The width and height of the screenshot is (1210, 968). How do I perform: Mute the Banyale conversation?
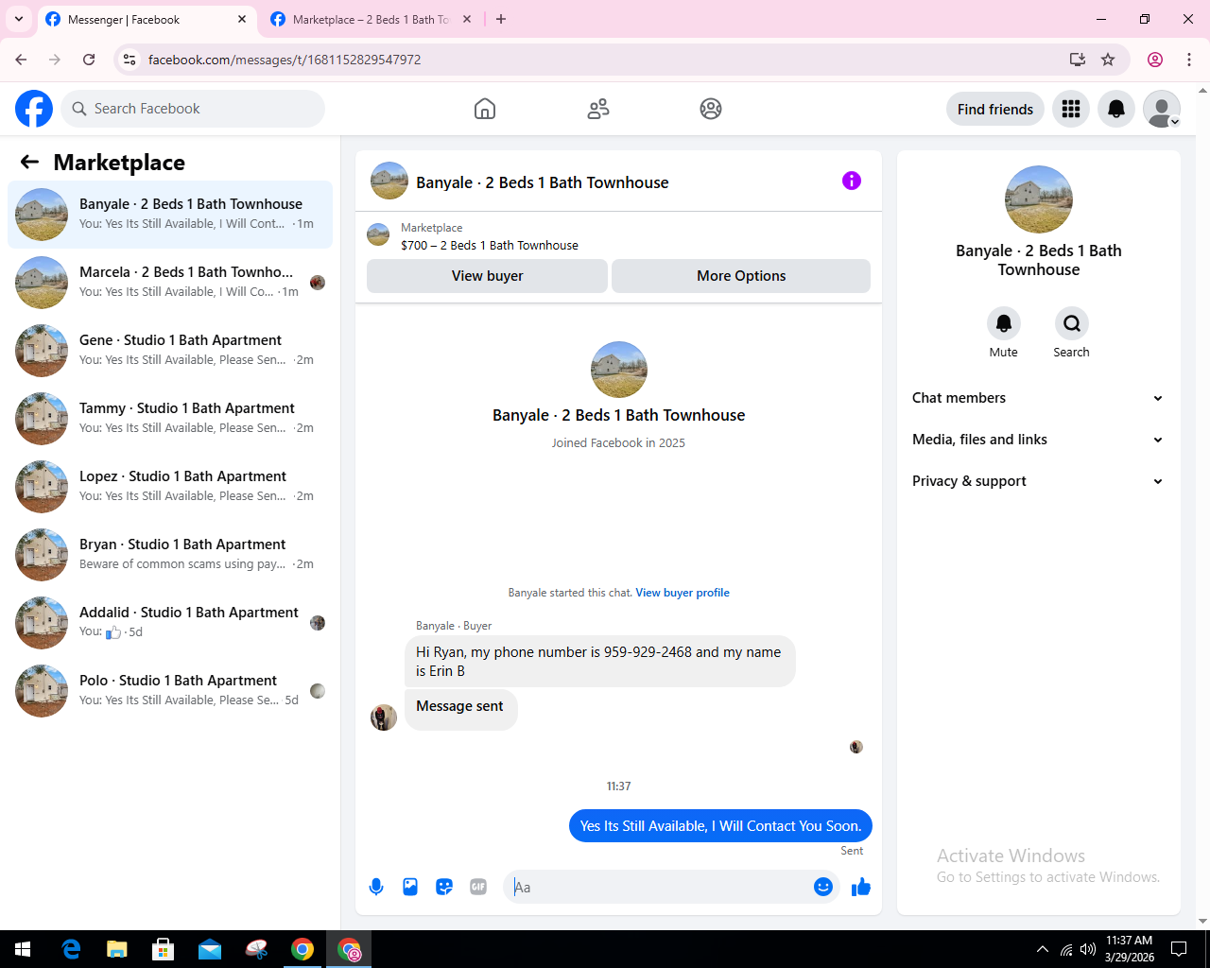click(x=1004, y=323)
